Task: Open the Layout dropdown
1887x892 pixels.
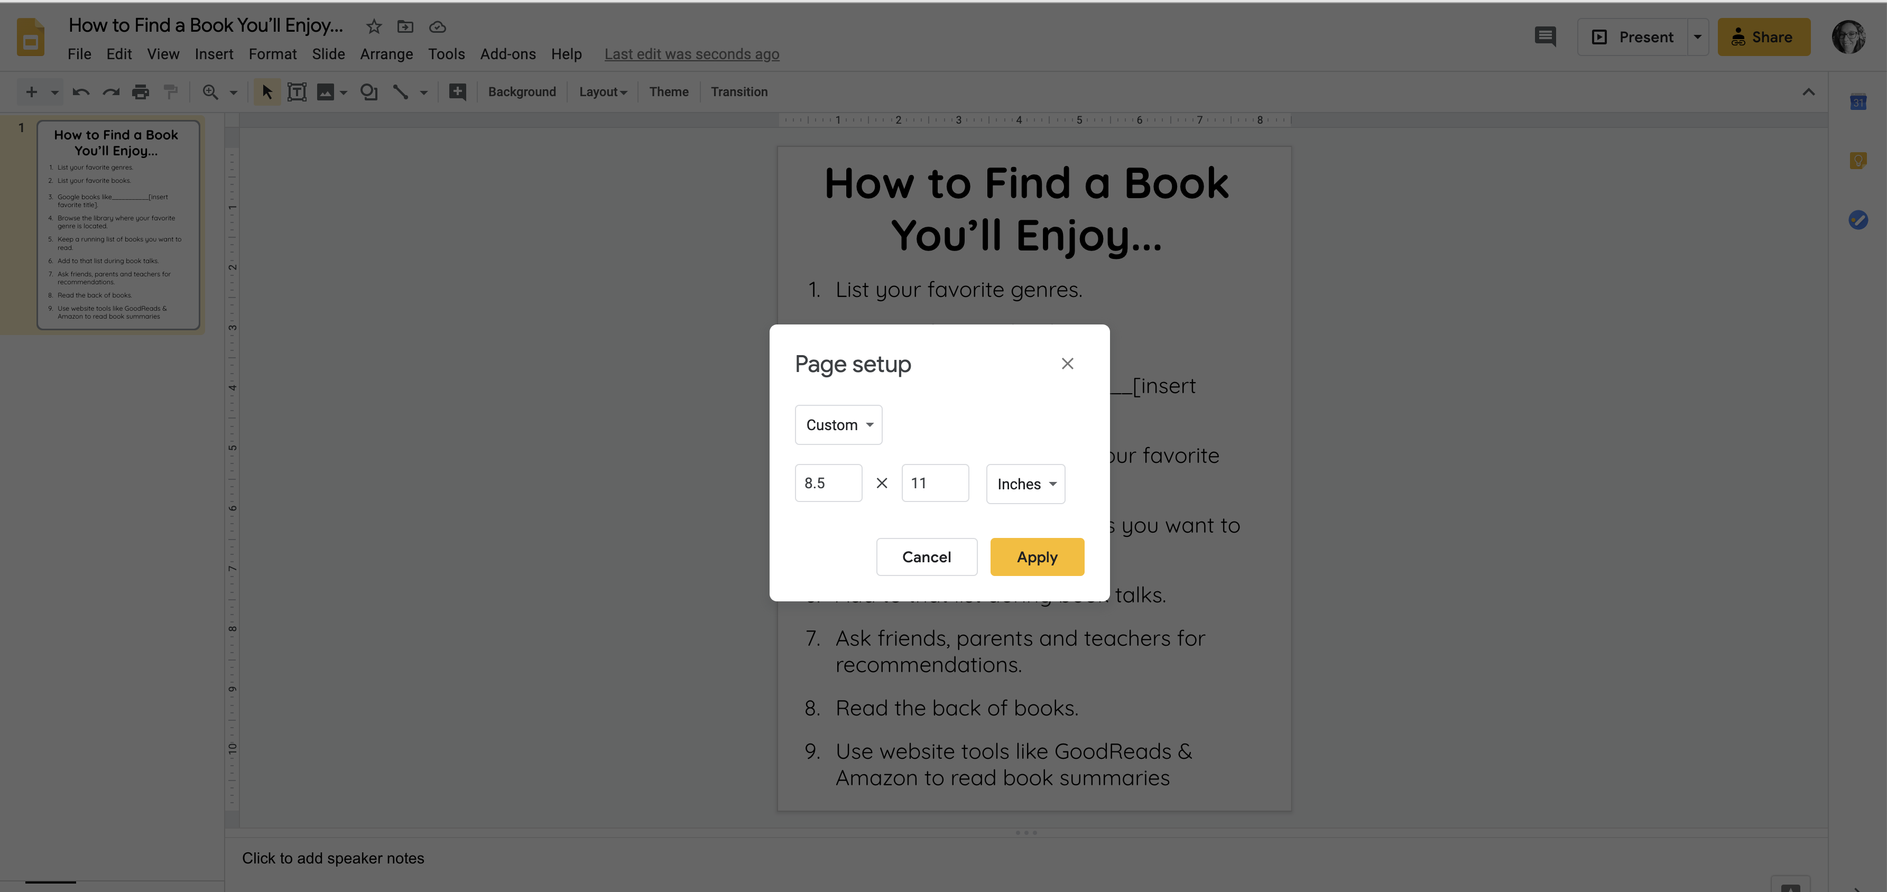Action: pos(602,92)
